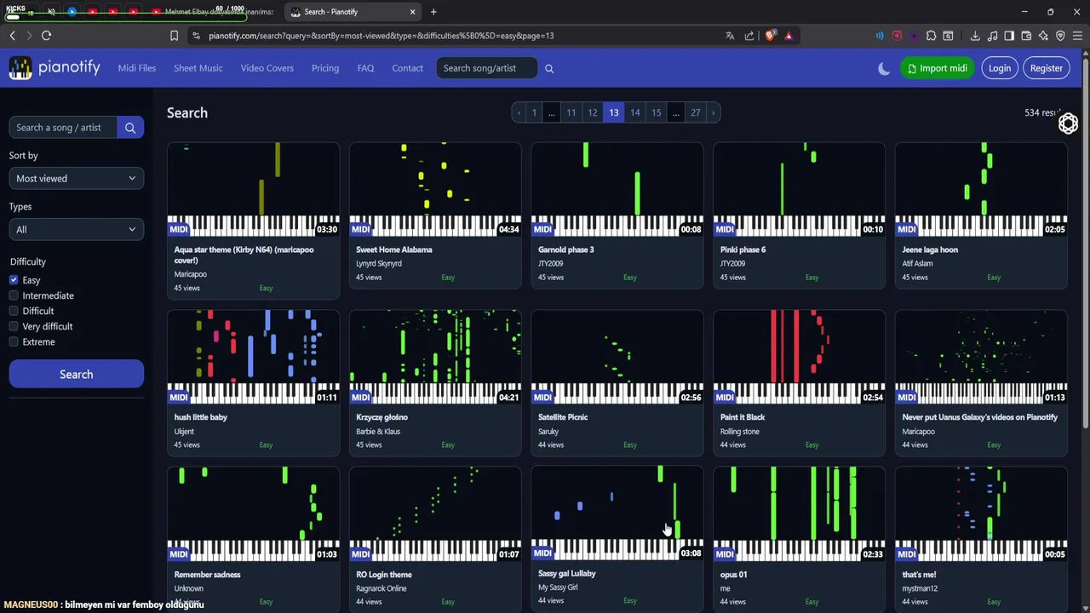Screen dimensions: 1090x613
Task: Bookmark this page icon
Action: pos(174,36)
